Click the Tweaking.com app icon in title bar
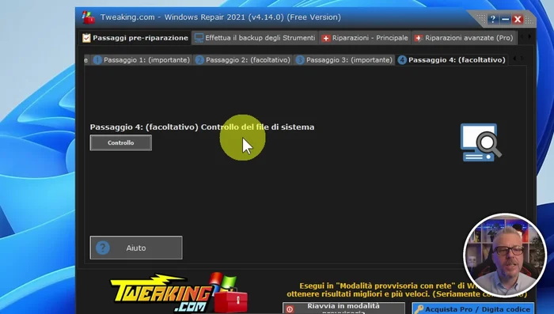The width and height of the screenshot is (554, 314). (x=88, y=17)
